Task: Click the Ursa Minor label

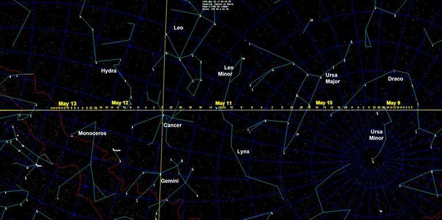Action: coord(376,135)
